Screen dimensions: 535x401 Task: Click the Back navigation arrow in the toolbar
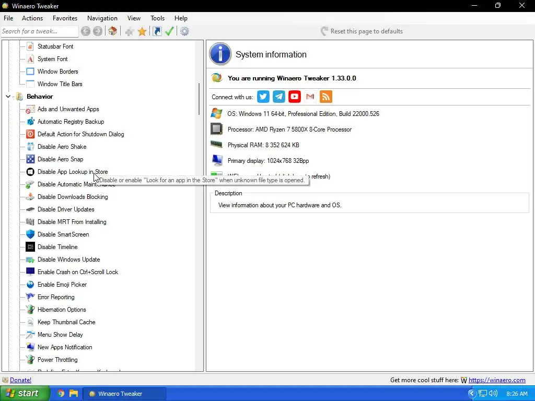click(x=86, y=31)
